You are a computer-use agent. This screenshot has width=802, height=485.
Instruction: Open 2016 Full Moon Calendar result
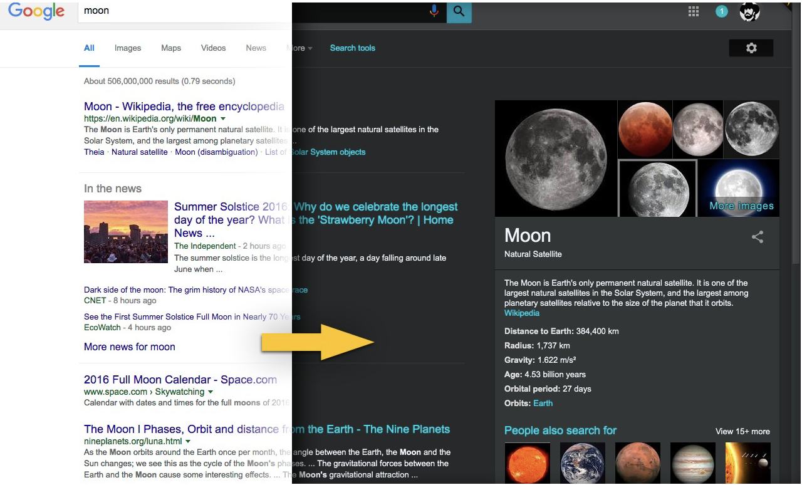pyautogui.click(x=180, y=380)
